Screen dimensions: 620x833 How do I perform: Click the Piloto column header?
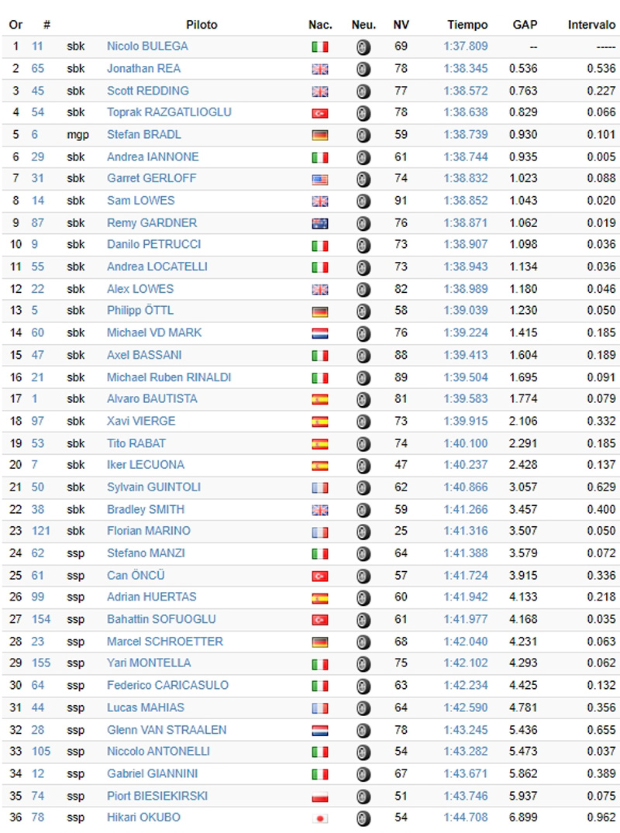201,25
